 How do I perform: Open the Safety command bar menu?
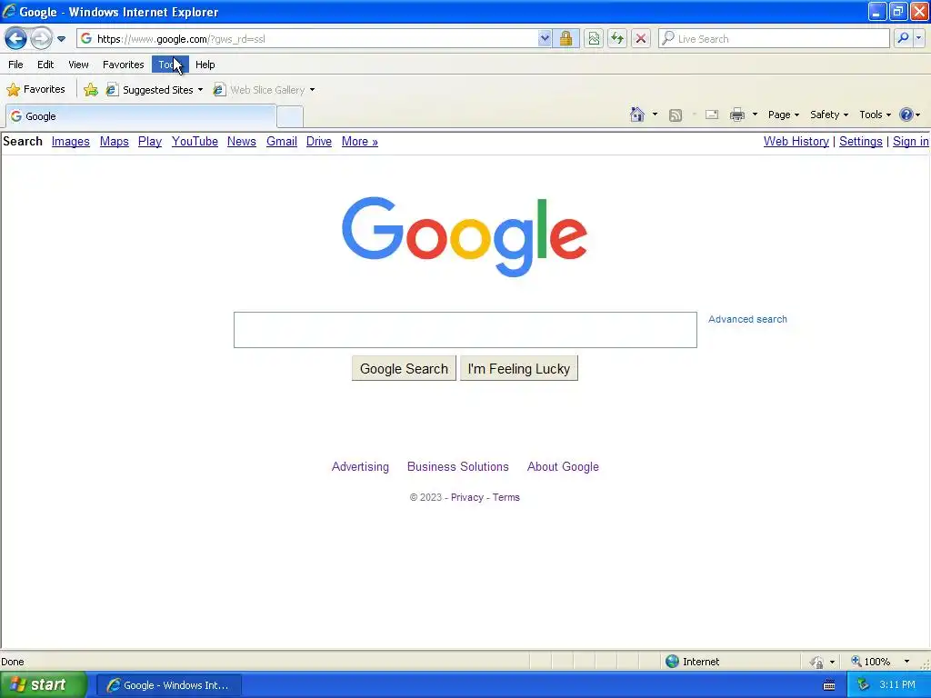click(829, 115)
